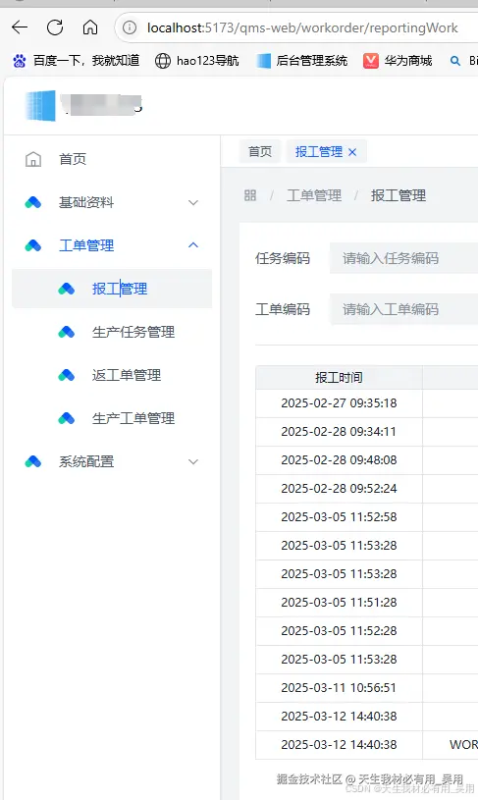Open hao123导航 bookmark
Viewport: 478px width, 800px height.
pos(197,61)
